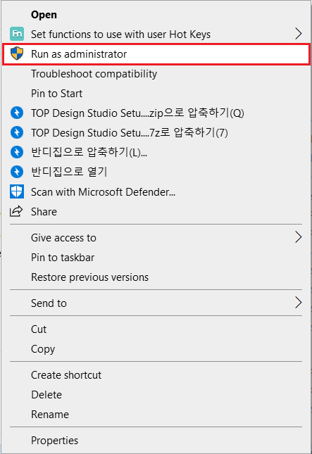This screenshot has width=312, height=454.
Task: Click the Bandizip icon beside zip compress entry
Action: click(17, 113)
